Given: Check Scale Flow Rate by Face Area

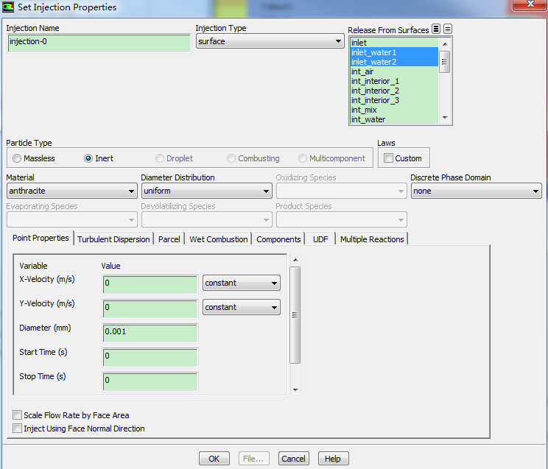Looking at the screenshot, I should pos(18,415).
